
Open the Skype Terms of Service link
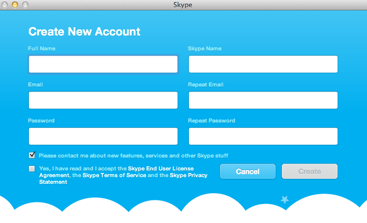click(x=114, y=175)
